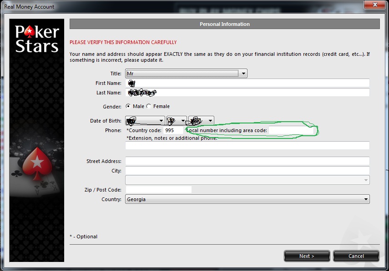Click the City input field
The width and height of the screenshot is (389, 271).
point(248,171)
